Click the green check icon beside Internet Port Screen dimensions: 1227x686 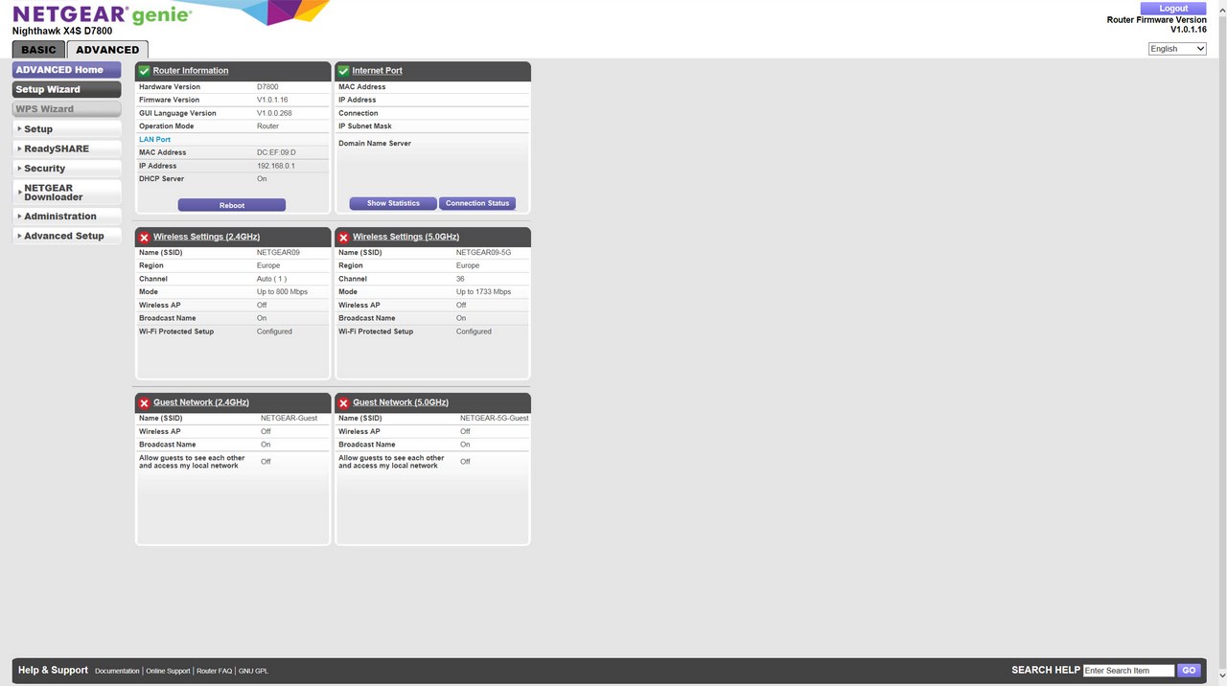point(343,71)
